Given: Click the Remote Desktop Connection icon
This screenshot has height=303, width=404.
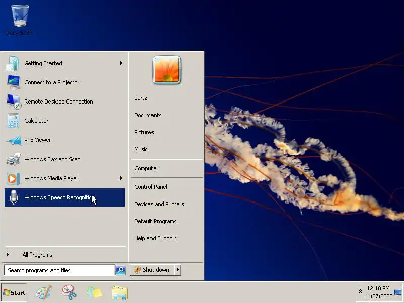Looking at the screenshot, I should [x=14, y=102].
